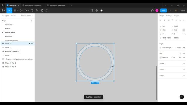The height and width of the screenshot is (105, 187).
Task: Select the Layers tab
Action: coord(7,16)
